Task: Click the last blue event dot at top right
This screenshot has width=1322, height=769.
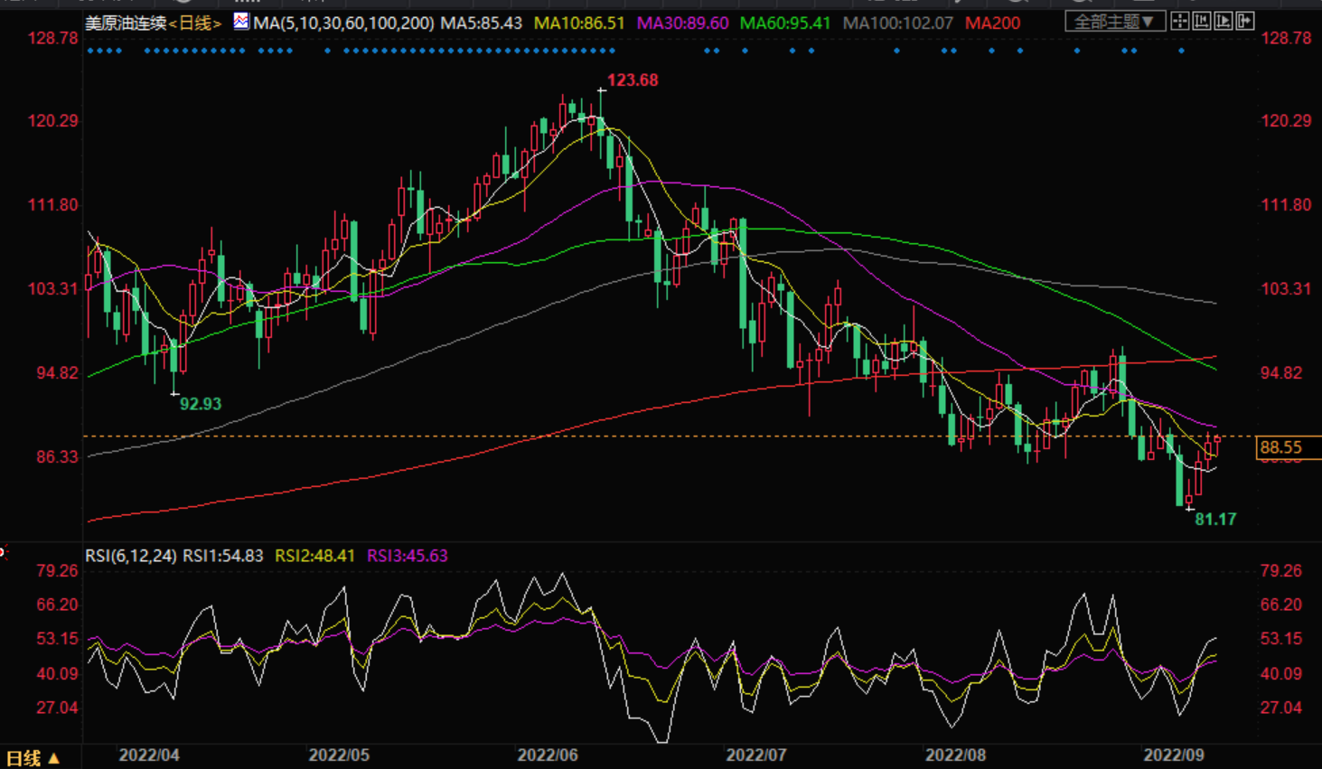Action: click(1181, 52)
